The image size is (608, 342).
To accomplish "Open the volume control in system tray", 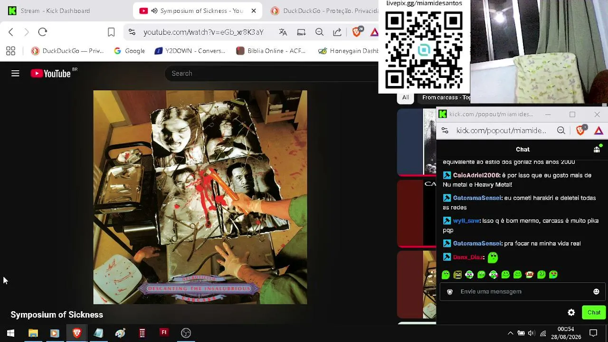I will (531, 333).
